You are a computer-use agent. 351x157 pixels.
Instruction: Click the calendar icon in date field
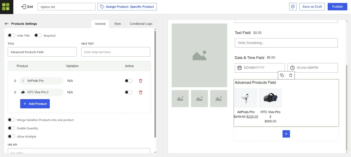(239, 68)
